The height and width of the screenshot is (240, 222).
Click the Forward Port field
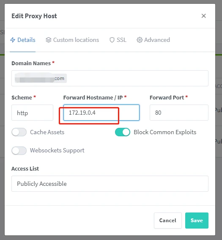click(179, 113)
